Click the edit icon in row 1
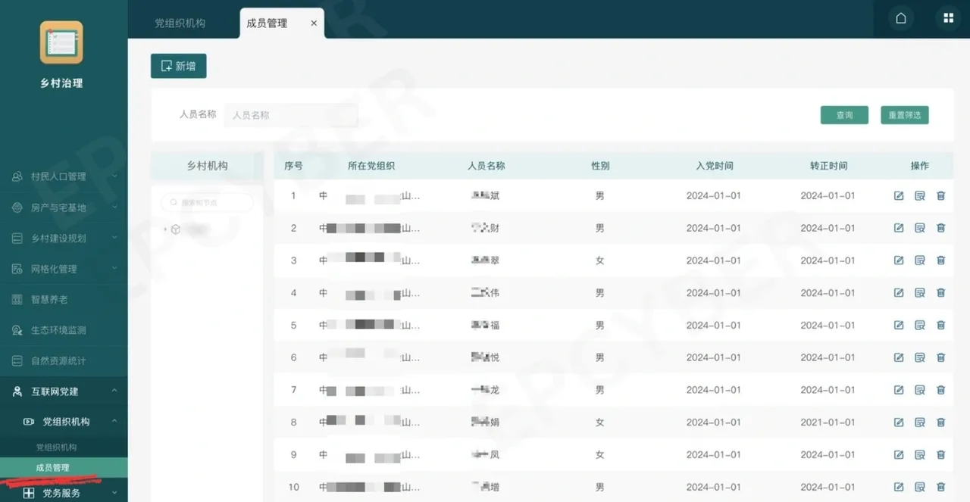 coord(899,195)
